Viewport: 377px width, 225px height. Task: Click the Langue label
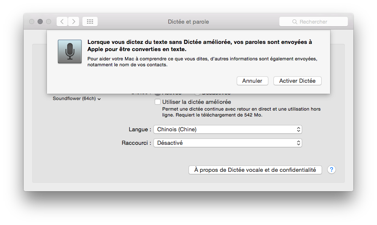(x=140, y=130)
